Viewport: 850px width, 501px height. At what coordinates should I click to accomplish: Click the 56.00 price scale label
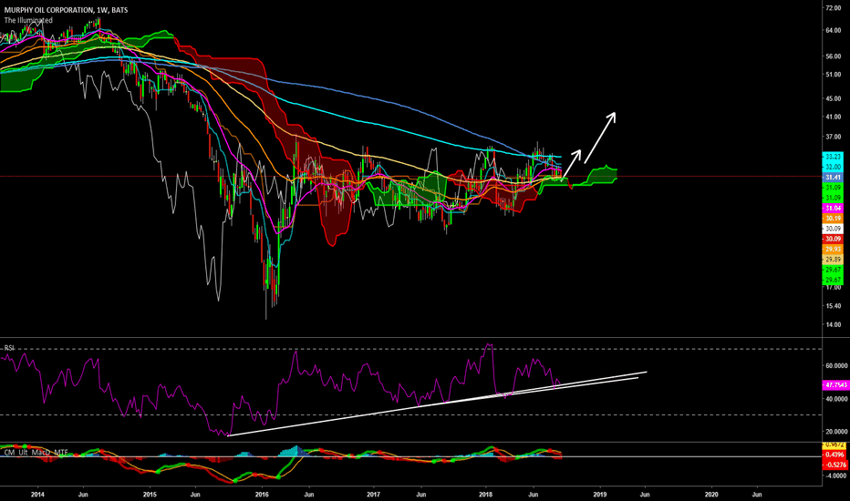[x=833, y=56]
